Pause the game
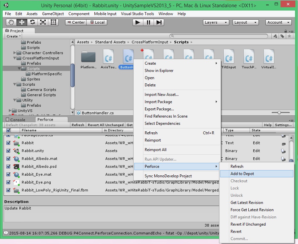The width and height of the screenshot is (298, 244). point(148,22)
